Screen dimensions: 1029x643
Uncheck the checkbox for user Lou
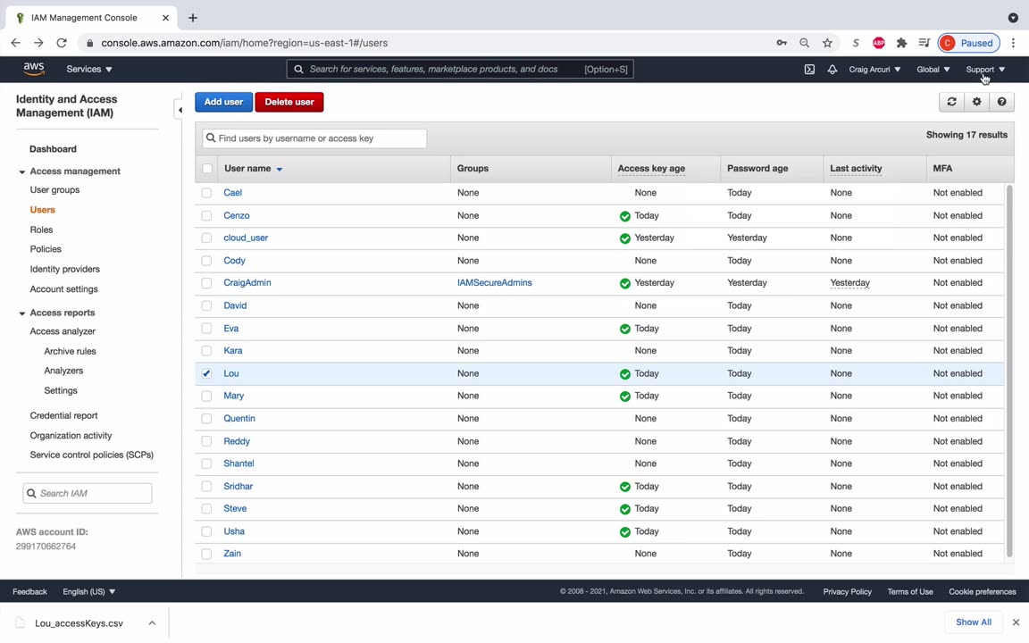coord(206,373)
